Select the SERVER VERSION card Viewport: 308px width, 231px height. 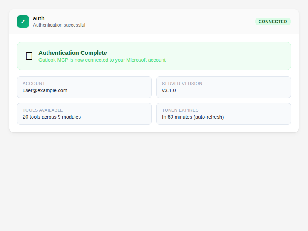(223, 87)
